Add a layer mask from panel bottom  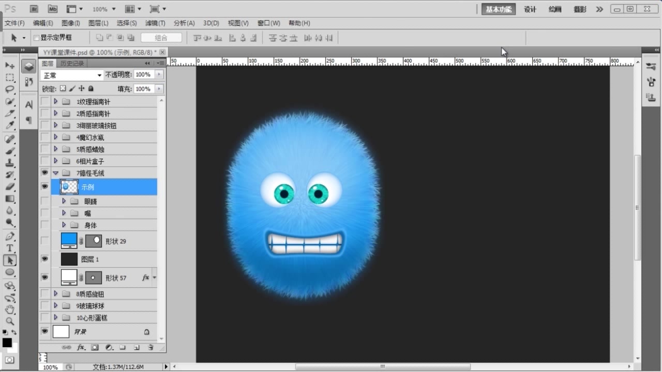coord(95,348)
